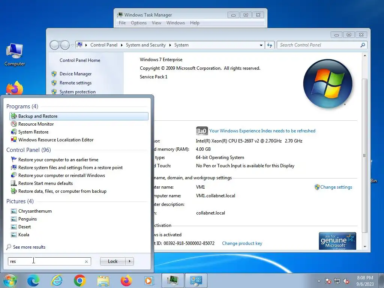Expand the arrow after System and Security breadcrumb
Screen dimensions: 384x288
tap(170, 45)
